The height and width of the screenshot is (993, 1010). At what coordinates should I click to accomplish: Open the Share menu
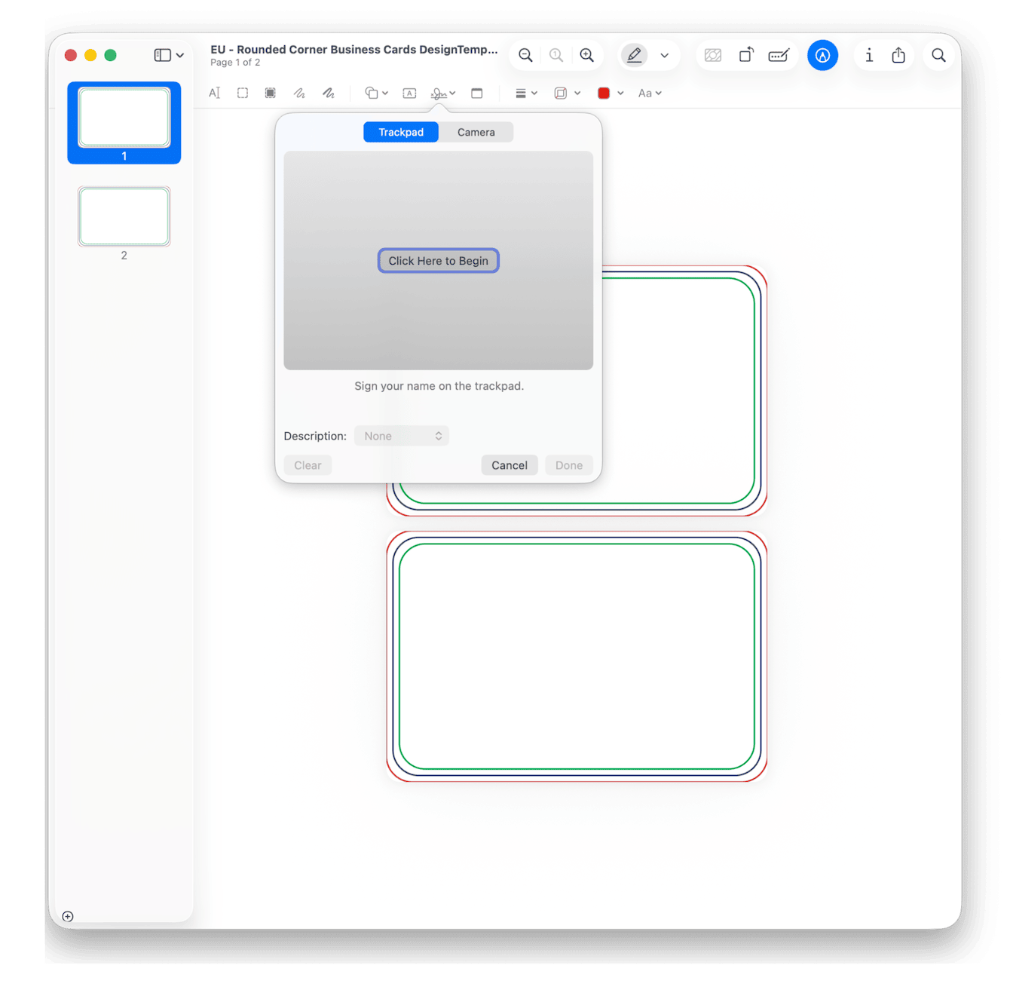pos(898,55)
